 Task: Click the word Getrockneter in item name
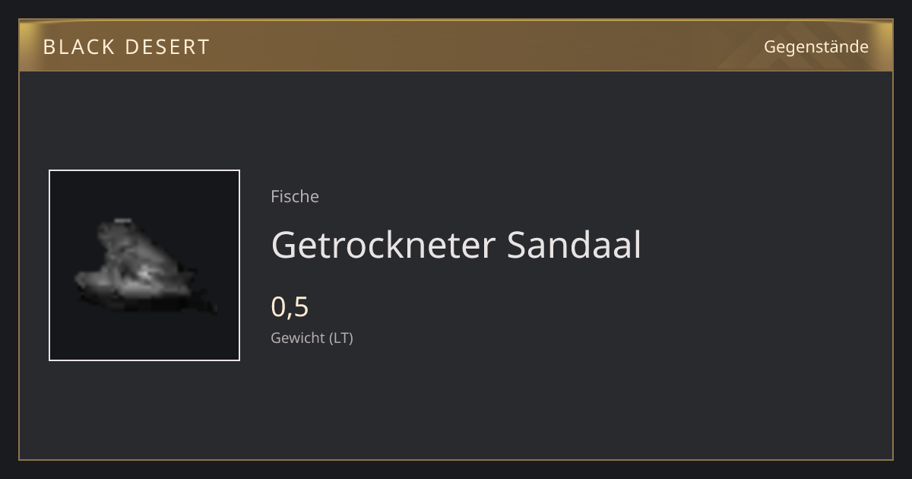point(382,245)
